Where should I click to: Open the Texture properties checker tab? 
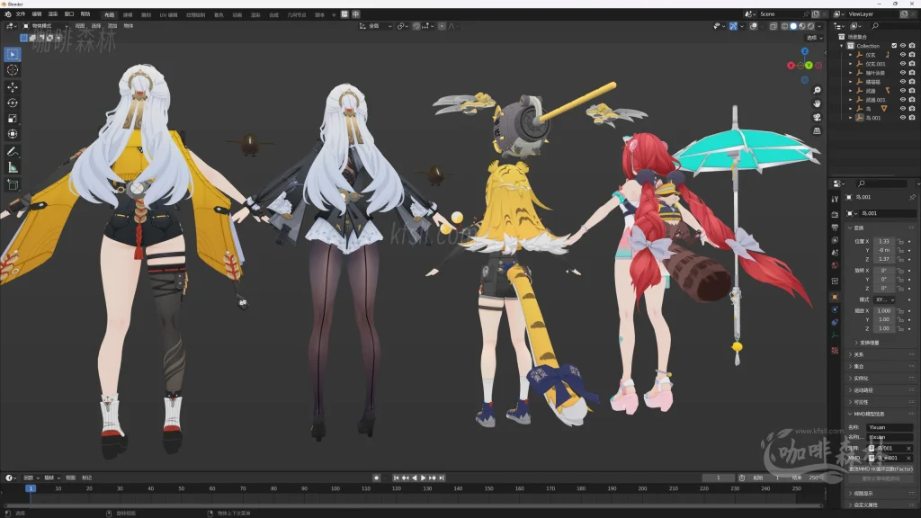[835, 351]
